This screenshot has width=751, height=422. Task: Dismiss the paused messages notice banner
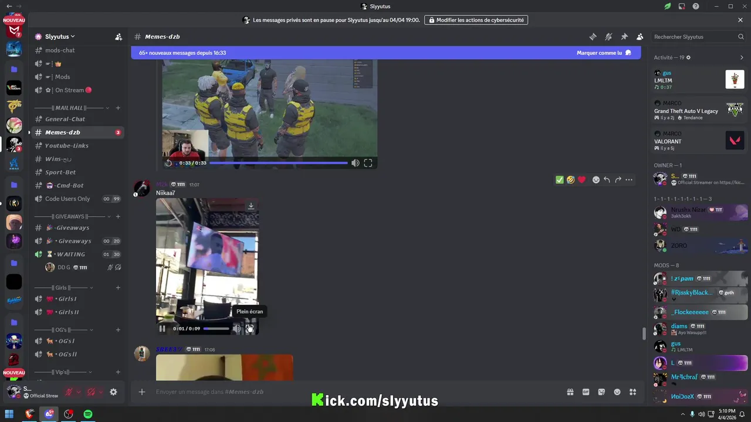point(740,20)
